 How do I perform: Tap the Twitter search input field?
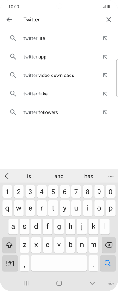pos(61,20)
